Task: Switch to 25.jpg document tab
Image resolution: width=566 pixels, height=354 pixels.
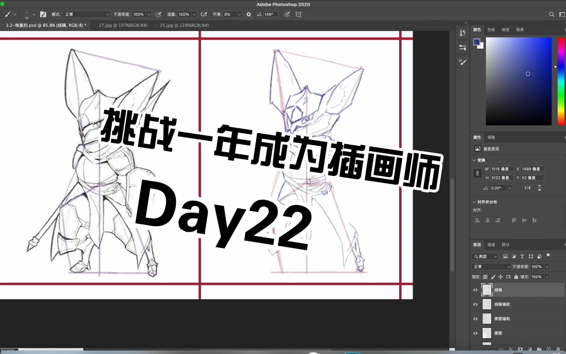Action: (184, 25)
